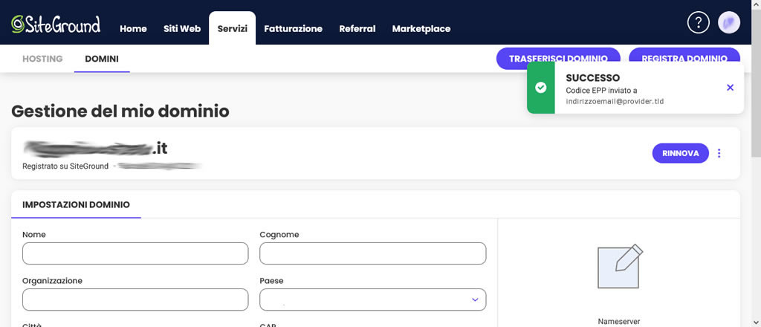
Task: Open the help question mark icon
Action: [x=699, y=22]
